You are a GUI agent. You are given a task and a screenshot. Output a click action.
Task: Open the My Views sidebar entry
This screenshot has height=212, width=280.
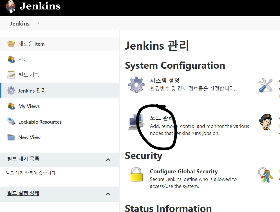(29, 106)
